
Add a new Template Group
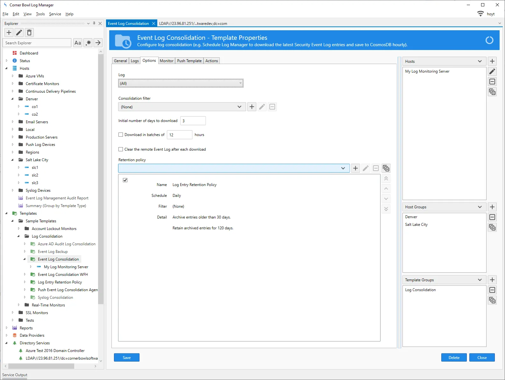tap(492, 280)
